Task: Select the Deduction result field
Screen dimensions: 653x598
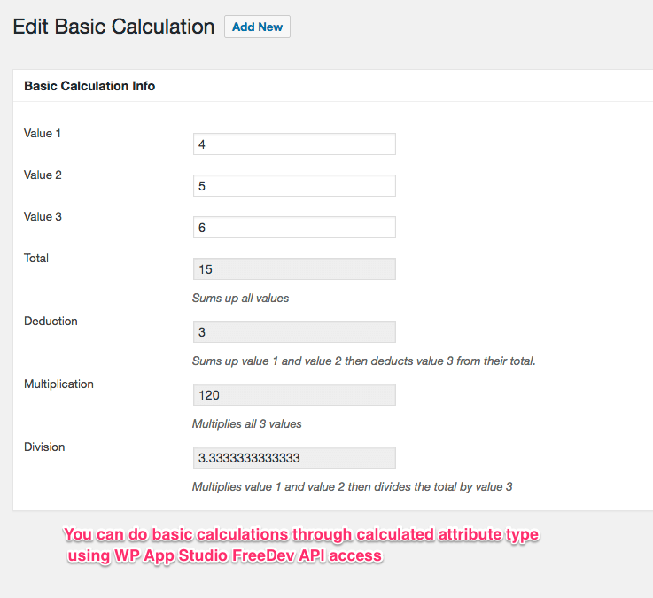Action: coord(294,332)
